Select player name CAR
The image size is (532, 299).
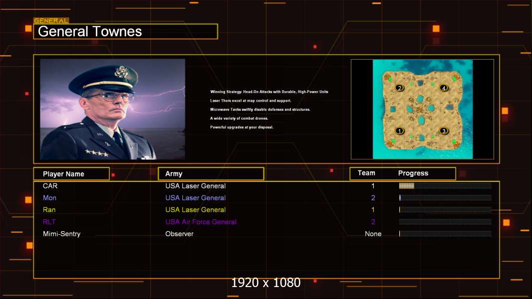coord(50,186)
